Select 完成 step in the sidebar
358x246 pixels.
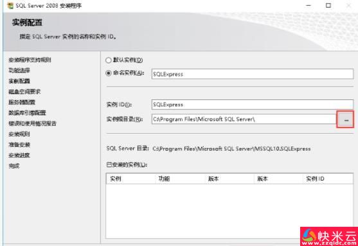click(14, 166)
